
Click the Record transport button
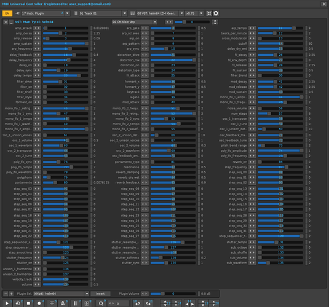coord(39,303)
